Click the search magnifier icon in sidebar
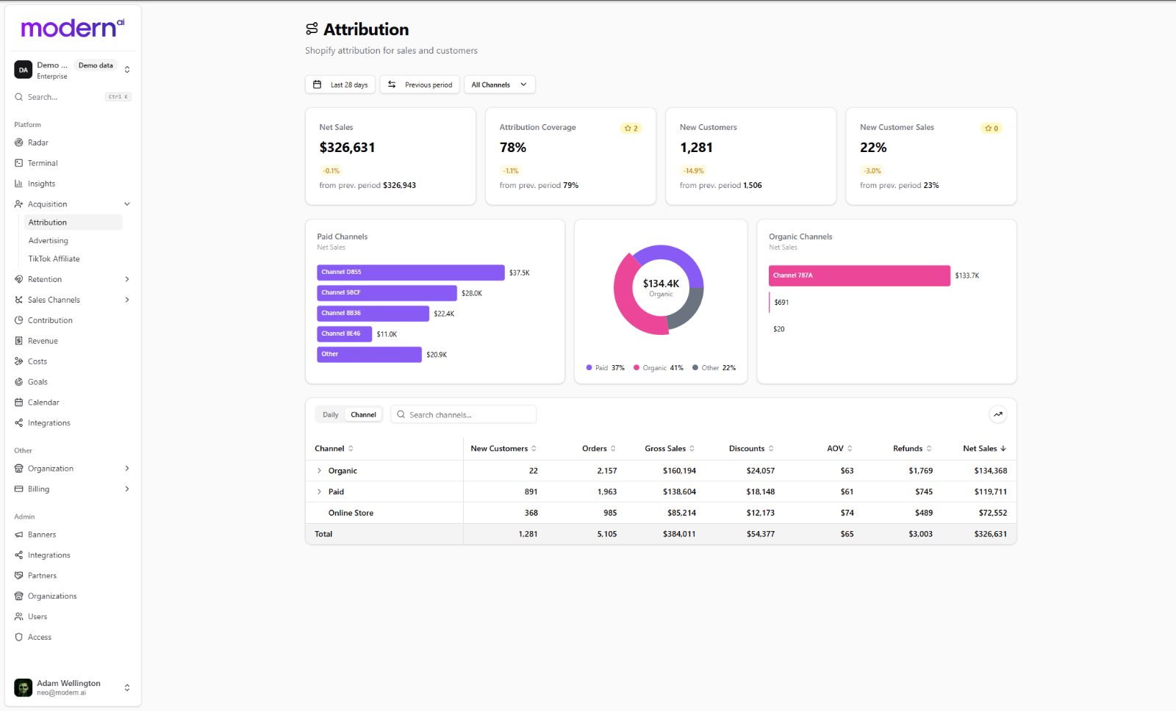Viewport: 1176px width, 711px height. tap(18, 97)
